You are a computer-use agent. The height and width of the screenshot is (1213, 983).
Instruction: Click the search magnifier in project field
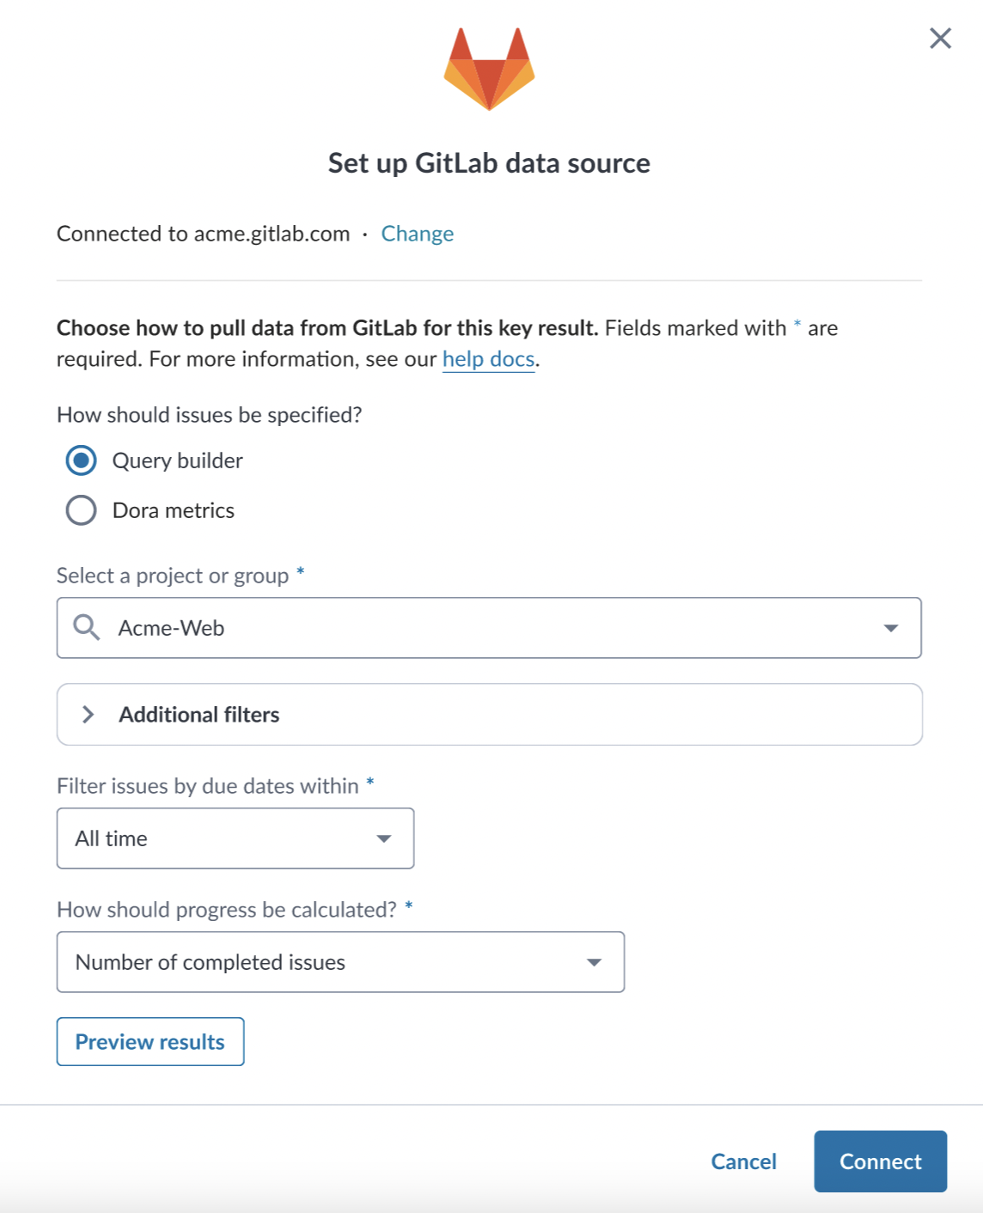[x=86, y=628]
